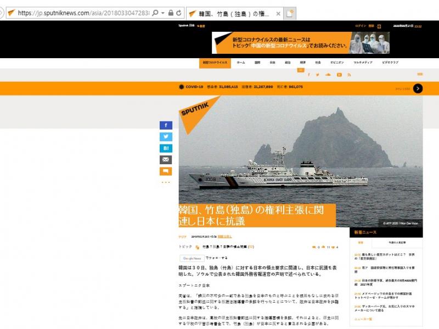Open Sputnik's YouTube channel icon in header

click(339, 75)
